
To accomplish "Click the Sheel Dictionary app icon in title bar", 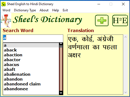I will click(x=3, y=4).
